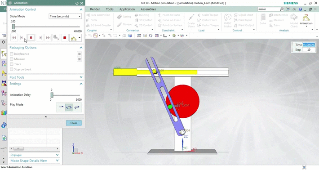Screen dimensions: 319x170
Task: Open Measure list options icon
Action: coord(80,59)
